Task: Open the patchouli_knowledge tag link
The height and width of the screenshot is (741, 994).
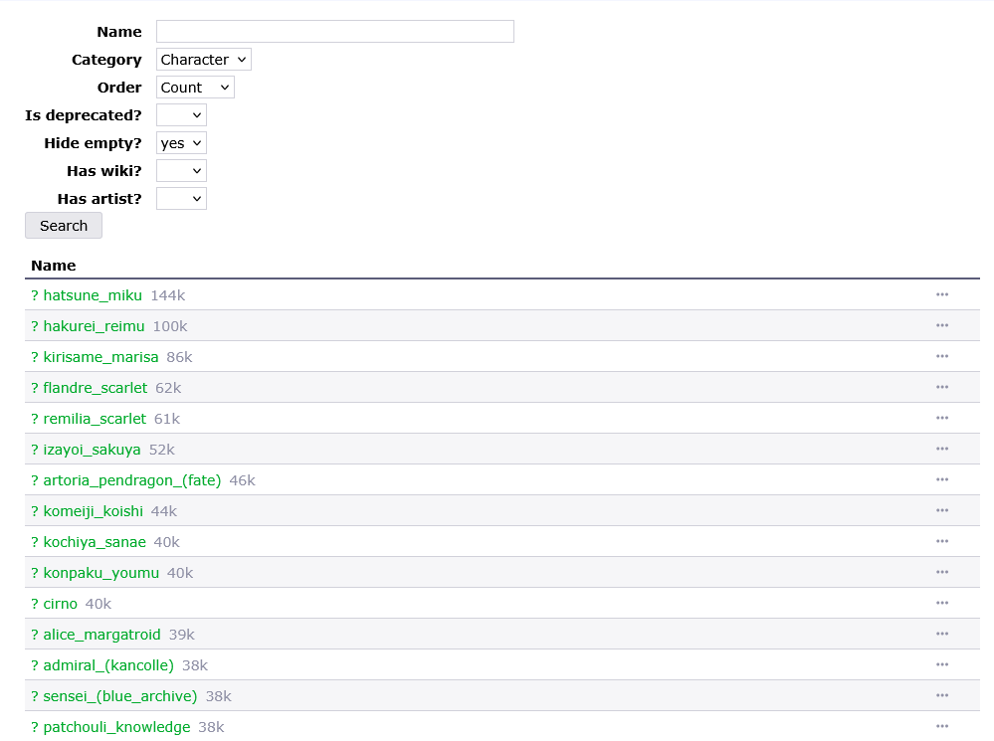Action: 116,728
